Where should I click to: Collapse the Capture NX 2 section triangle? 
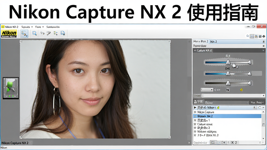[195, 51]
